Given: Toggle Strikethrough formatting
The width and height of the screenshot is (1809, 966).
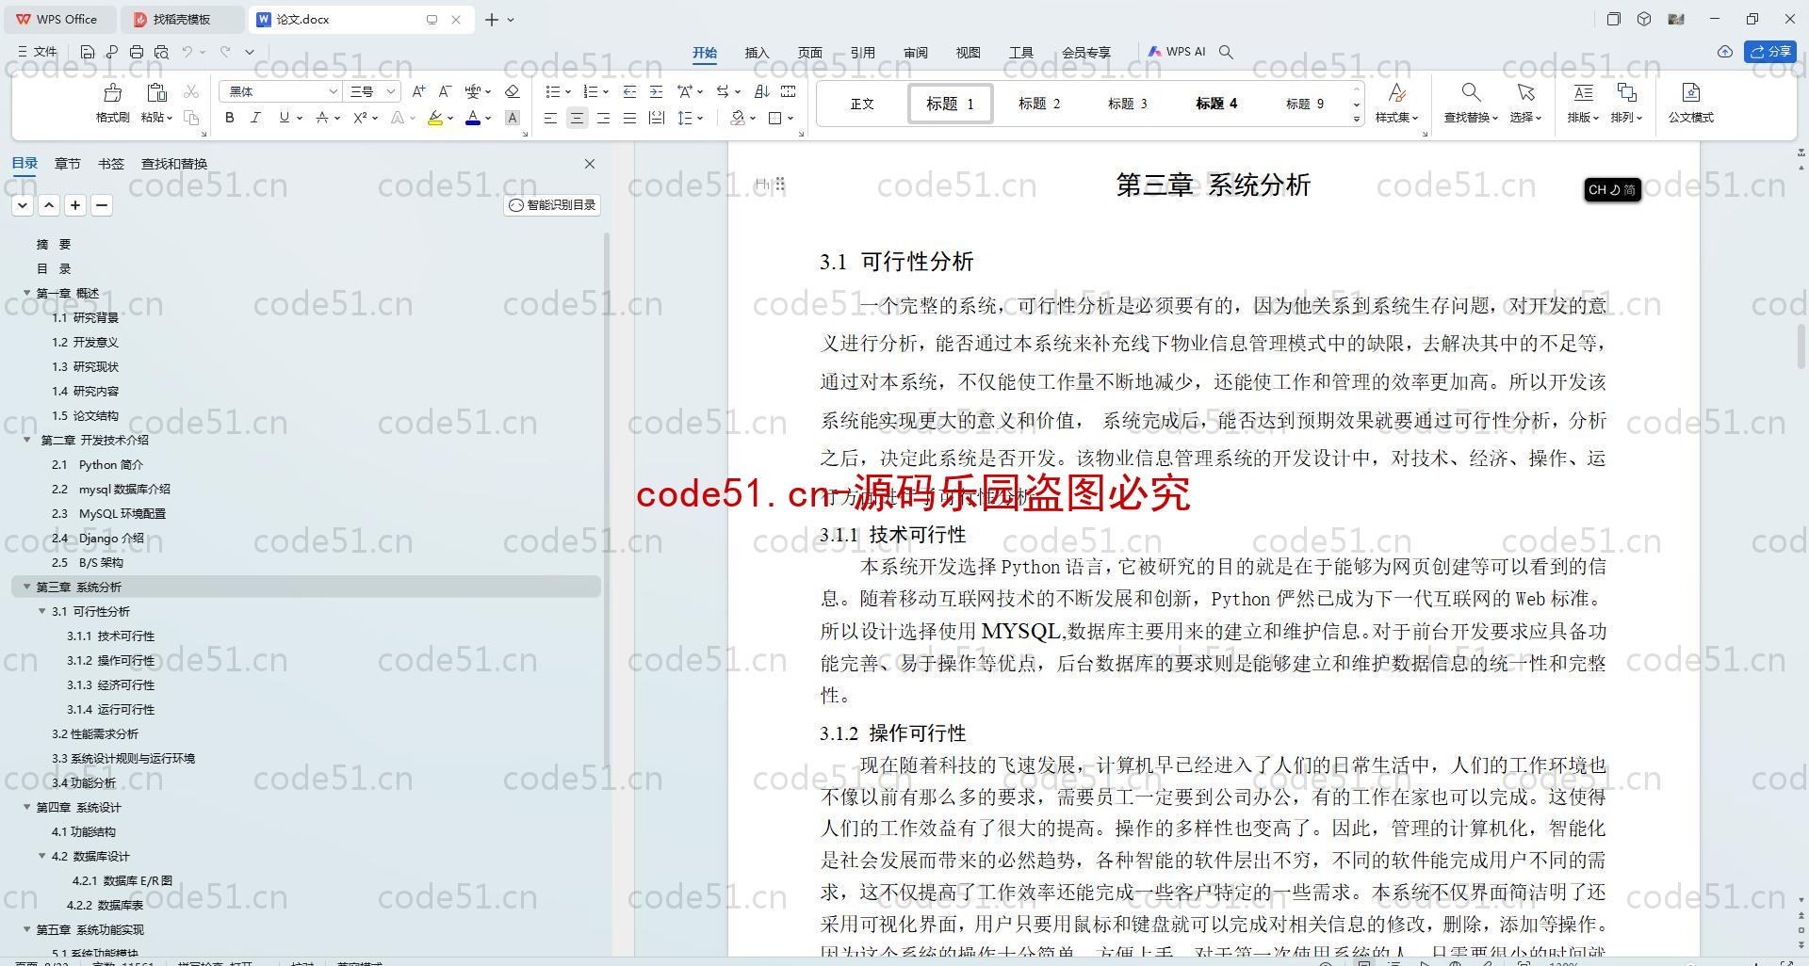Looking at the screenshot, I should 322,118.
